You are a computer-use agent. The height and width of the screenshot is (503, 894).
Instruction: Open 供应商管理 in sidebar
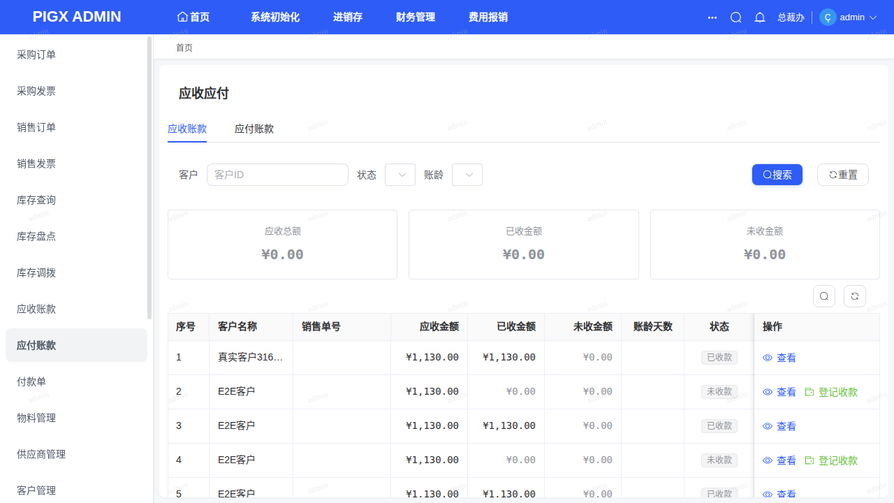pos(76,454)
